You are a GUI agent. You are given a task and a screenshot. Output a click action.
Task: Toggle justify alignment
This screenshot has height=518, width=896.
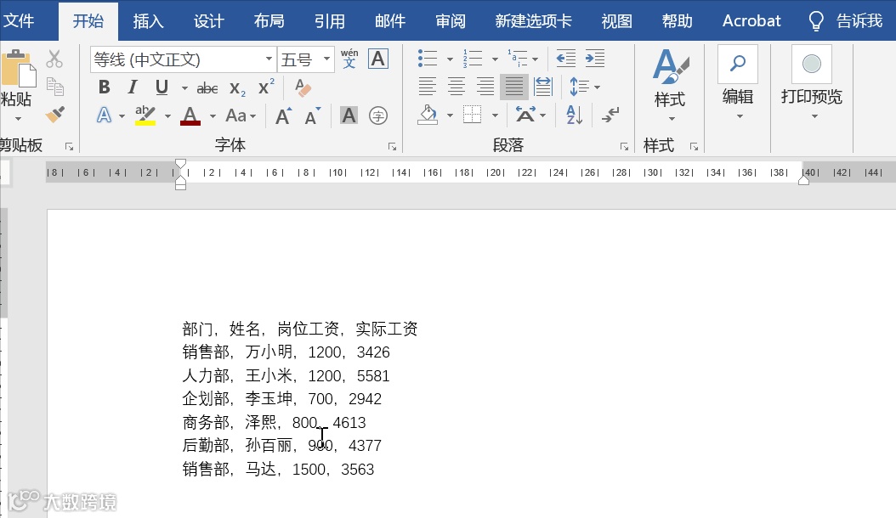point(513,87)
